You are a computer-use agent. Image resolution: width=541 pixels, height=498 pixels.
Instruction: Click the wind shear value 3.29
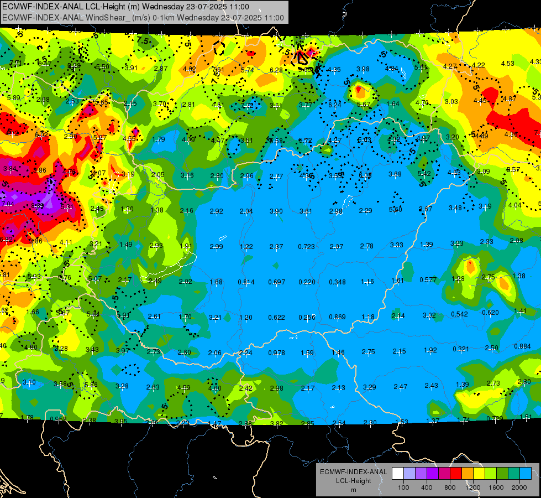(370, 387)
